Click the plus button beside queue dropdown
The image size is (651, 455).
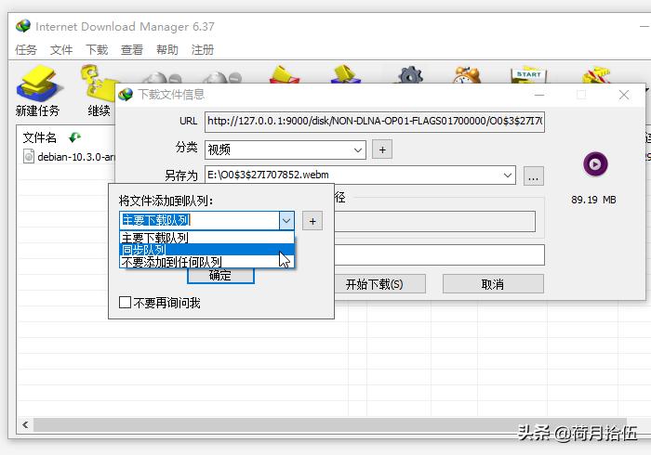point(312,221)
